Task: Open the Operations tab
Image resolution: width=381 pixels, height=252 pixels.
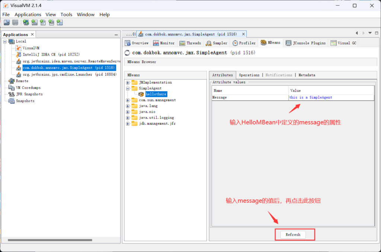Action: pos(249,75)
